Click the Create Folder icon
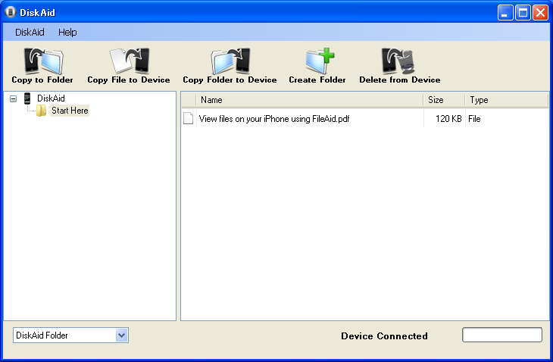Screen dimensions: 553x362 320,61
